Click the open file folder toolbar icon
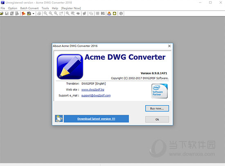Image resolution: width=225 pixels, height=166 pixels. click(x=2, y=13)
